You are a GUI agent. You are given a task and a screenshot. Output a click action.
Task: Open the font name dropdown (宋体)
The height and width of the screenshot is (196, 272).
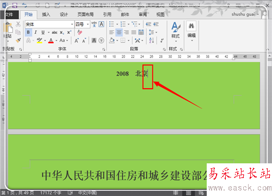[x=72, y=24]
